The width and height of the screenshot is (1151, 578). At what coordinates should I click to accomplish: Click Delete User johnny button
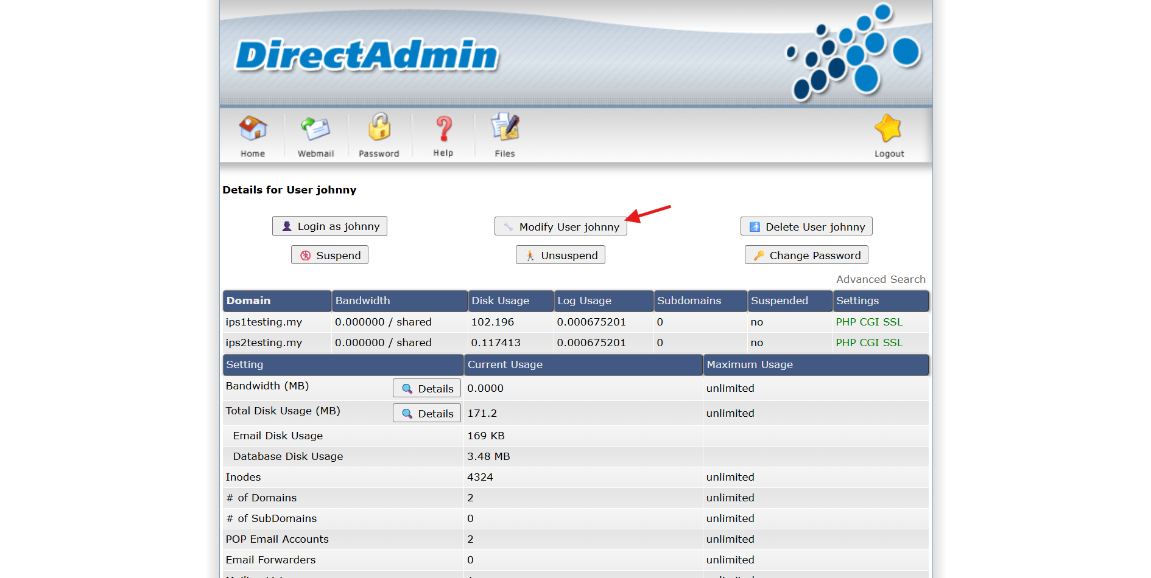coord(806,226)
